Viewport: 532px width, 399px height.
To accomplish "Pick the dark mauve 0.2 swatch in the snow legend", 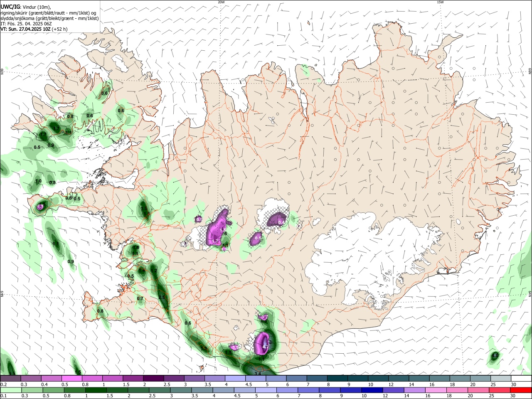I will click(10, 379).
